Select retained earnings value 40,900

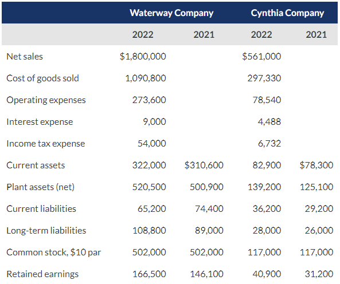pyautogui.click(x=267, y=274)
